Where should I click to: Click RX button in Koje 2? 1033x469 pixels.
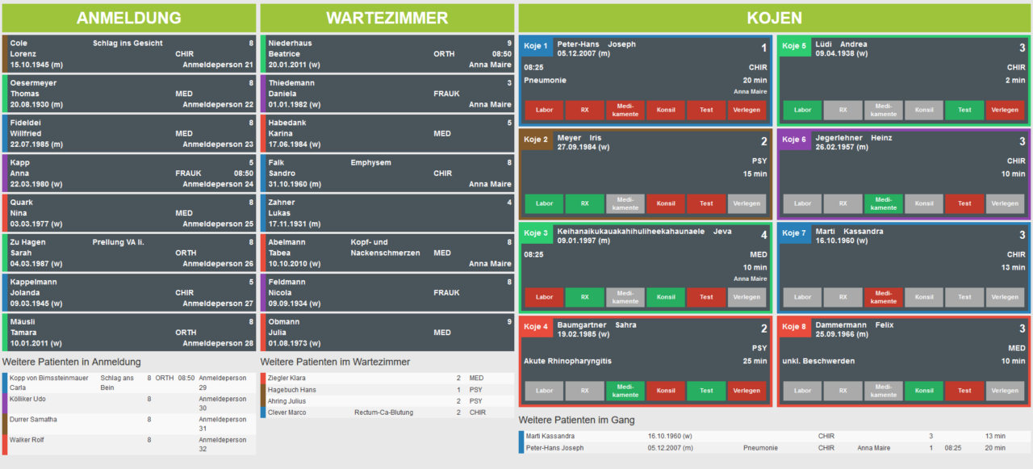coord(585,203)
